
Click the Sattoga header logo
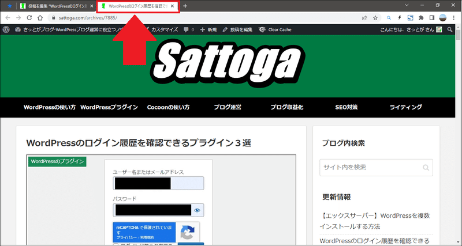coord(228,63)
